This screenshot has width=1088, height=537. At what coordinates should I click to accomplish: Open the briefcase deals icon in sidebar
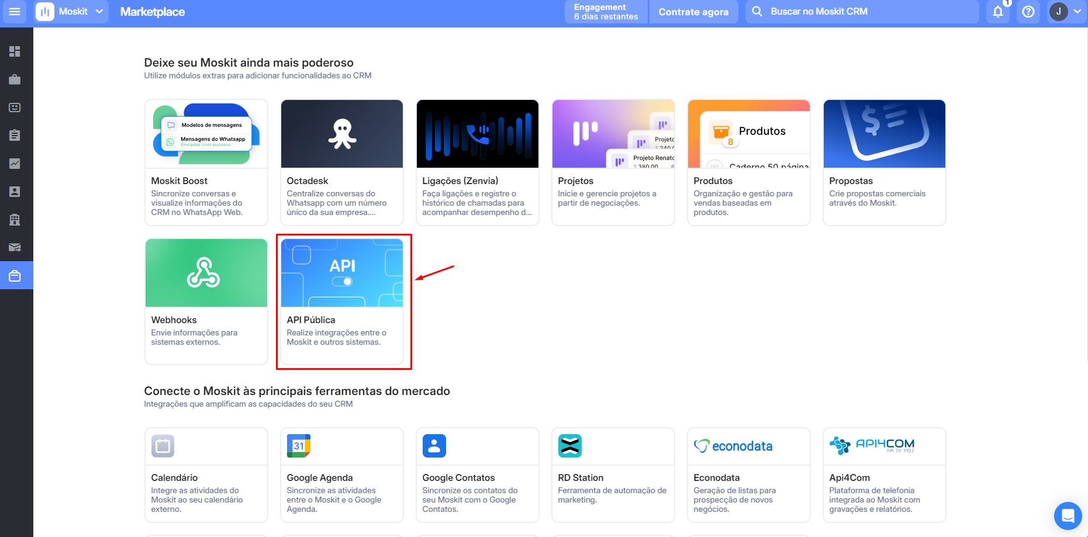[15, 79]
